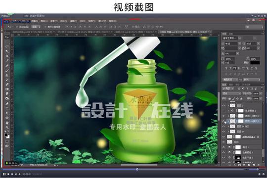Open the anti-aliasing dropdown in Character panel
The width and height of the screenshot is (267, 178).
coord(252,80)
